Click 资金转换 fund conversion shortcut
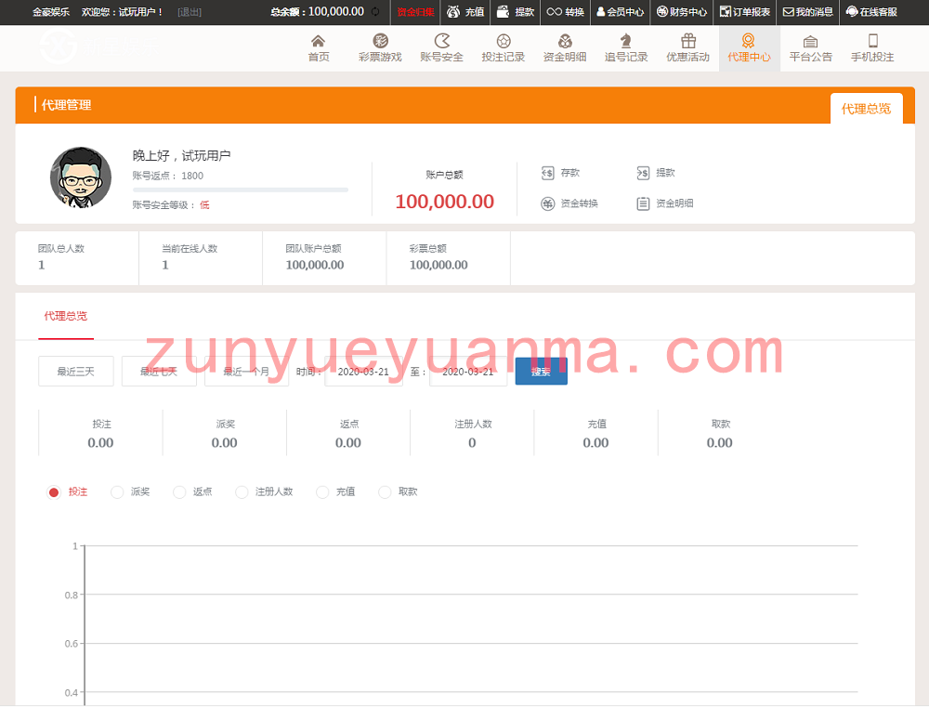This screenshot has width=929, height=707. [569, 203]
